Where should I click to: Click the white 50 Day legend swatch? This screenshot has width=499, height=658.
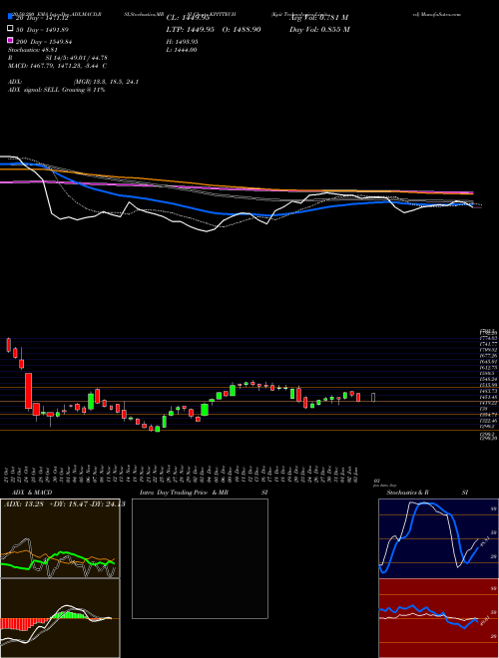tap(10, 29)
